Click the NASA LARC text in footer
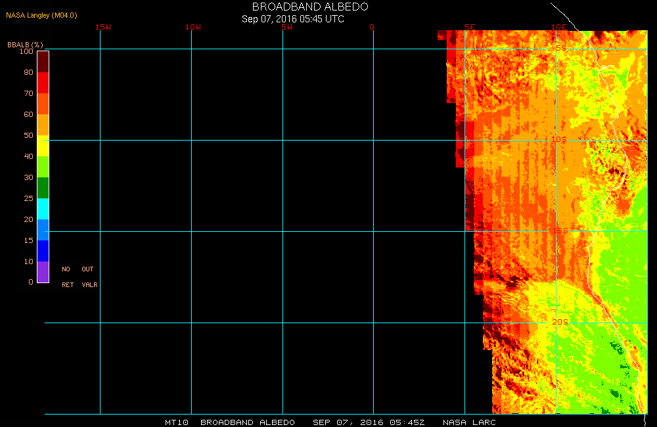The height and width of the screenshot is (427, 657). pos(469,422)
